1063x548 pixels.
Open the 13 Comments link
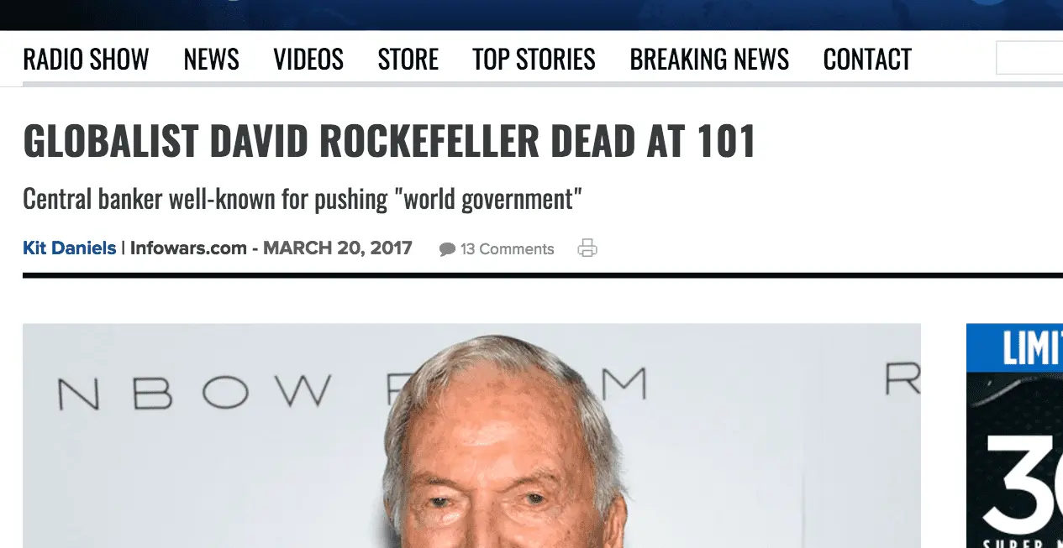coord(507,249)
